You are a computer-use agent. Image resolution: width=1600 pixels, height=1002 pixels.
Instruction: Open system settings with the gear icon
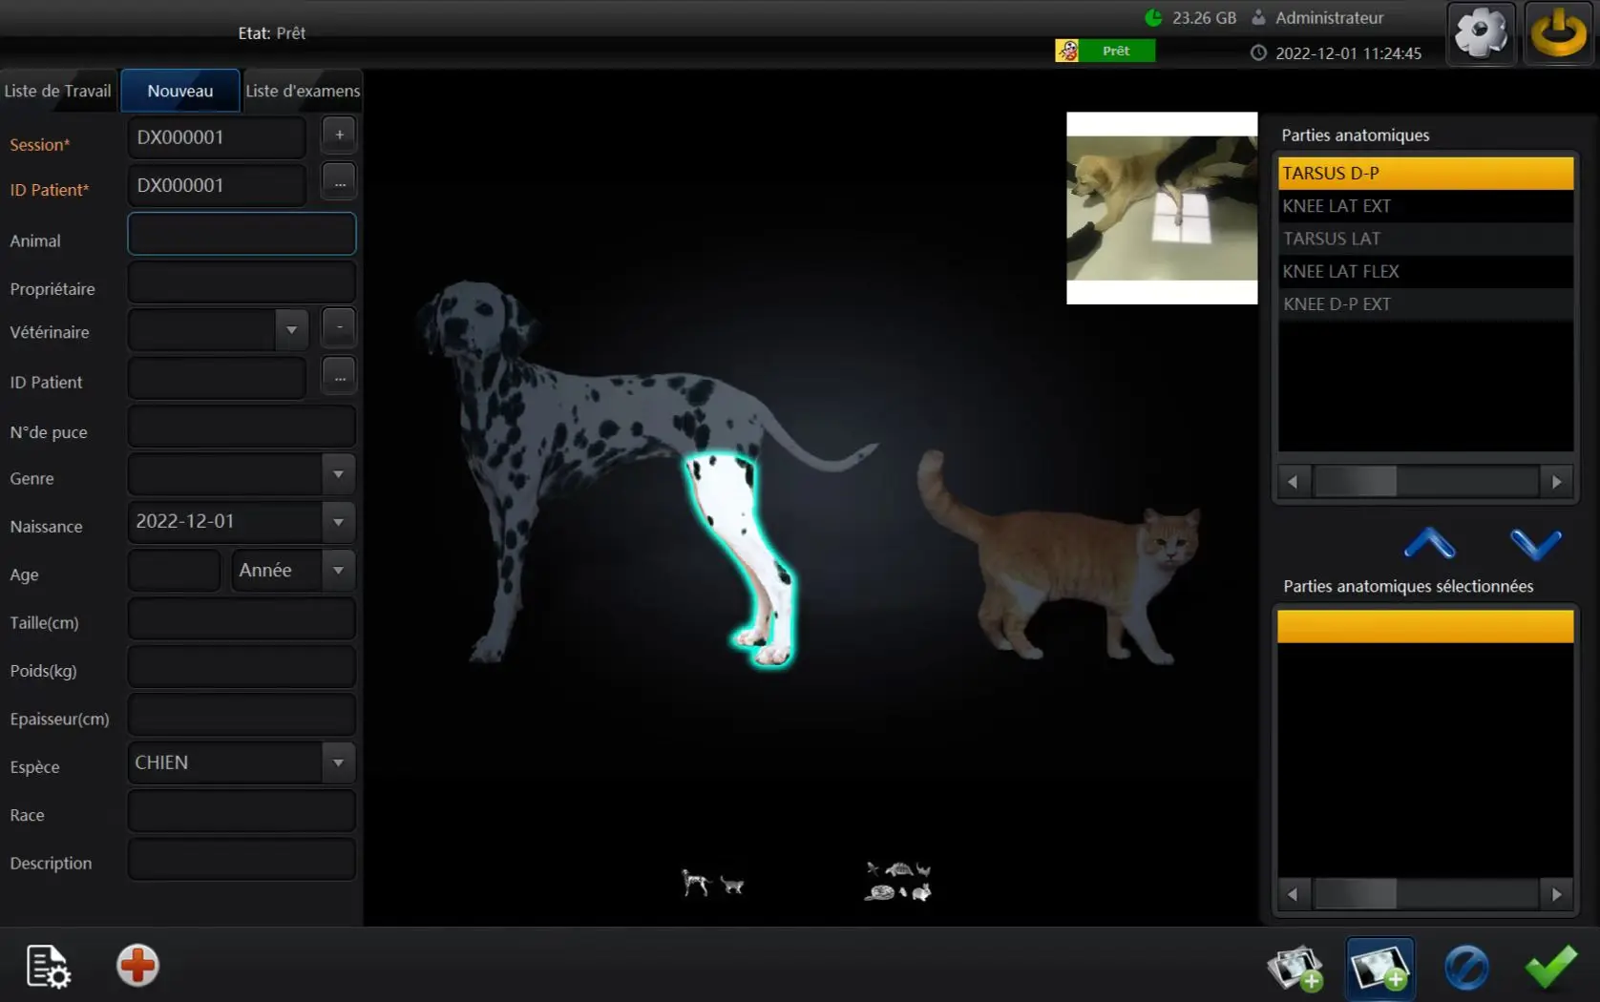1481,33
